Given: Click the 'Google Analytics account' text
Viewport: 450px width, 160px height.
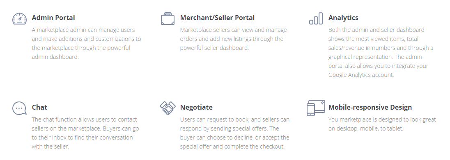Looking at the screenshot, I should coord(361,75).
